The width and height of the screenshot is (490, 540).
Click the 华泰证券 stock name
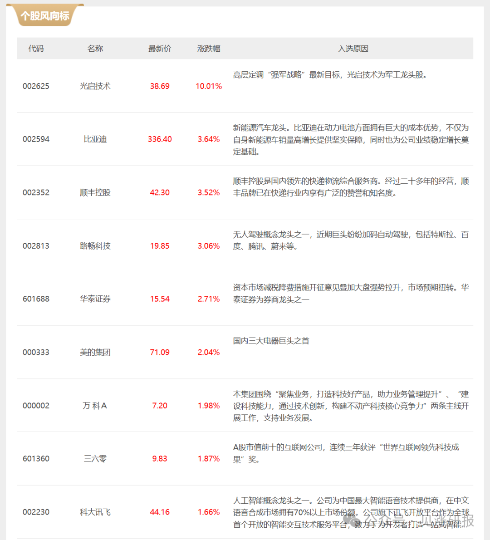tap(95, 299)
